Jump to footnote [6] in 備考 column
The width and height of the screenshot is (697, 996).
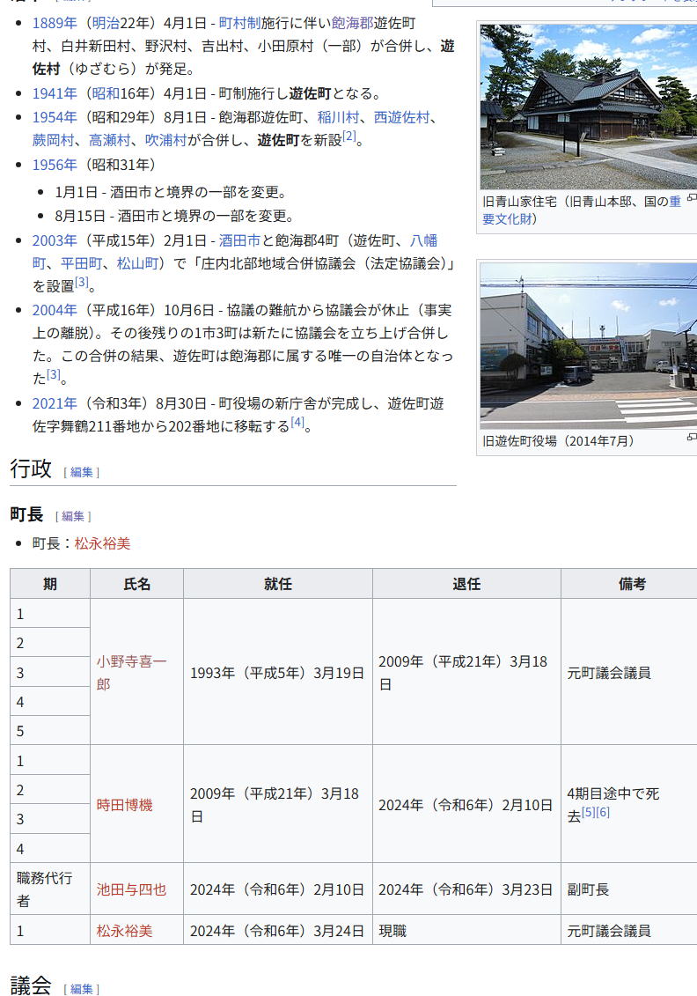coord(603,812)
